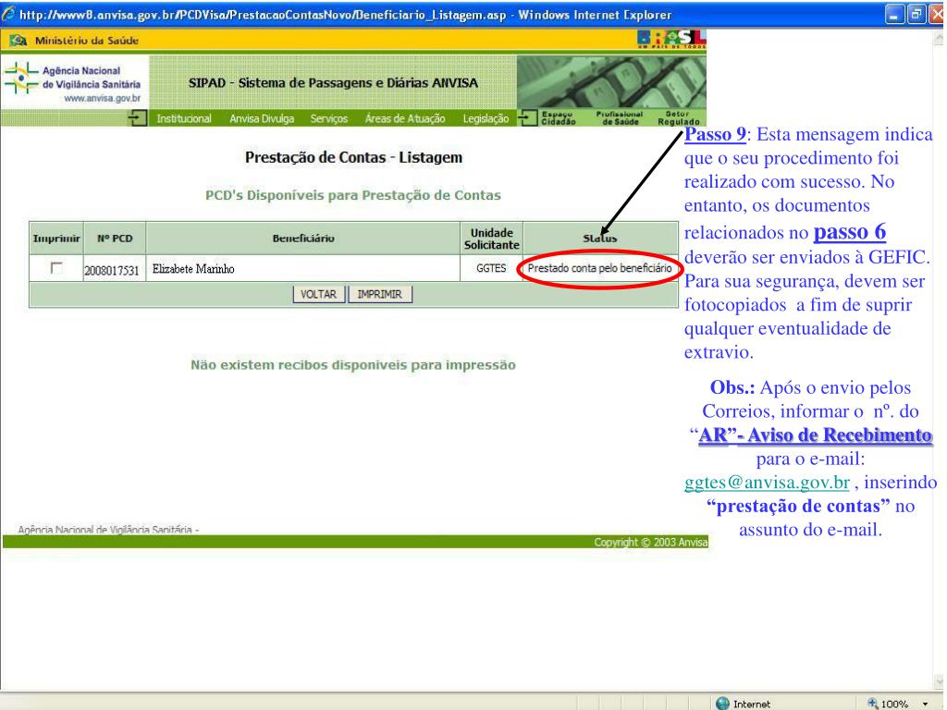Click the arrow icon before Espaço Cidadão
Viewport: 947px width, 710px height.
pyautogui.click(x=526, y=119)
